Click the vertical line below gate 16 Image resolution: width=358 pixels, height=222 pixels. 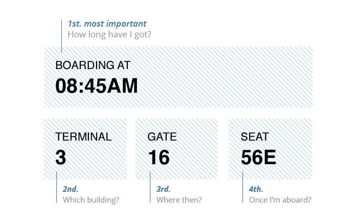[150, 187]
